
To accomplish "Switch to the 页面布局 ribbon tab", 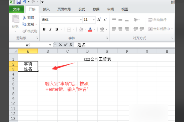I will (64, 9).
